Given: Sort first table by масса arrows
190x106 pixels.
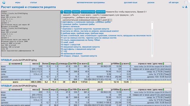Looking at the screenshot, I should click(x=39, y=64).
